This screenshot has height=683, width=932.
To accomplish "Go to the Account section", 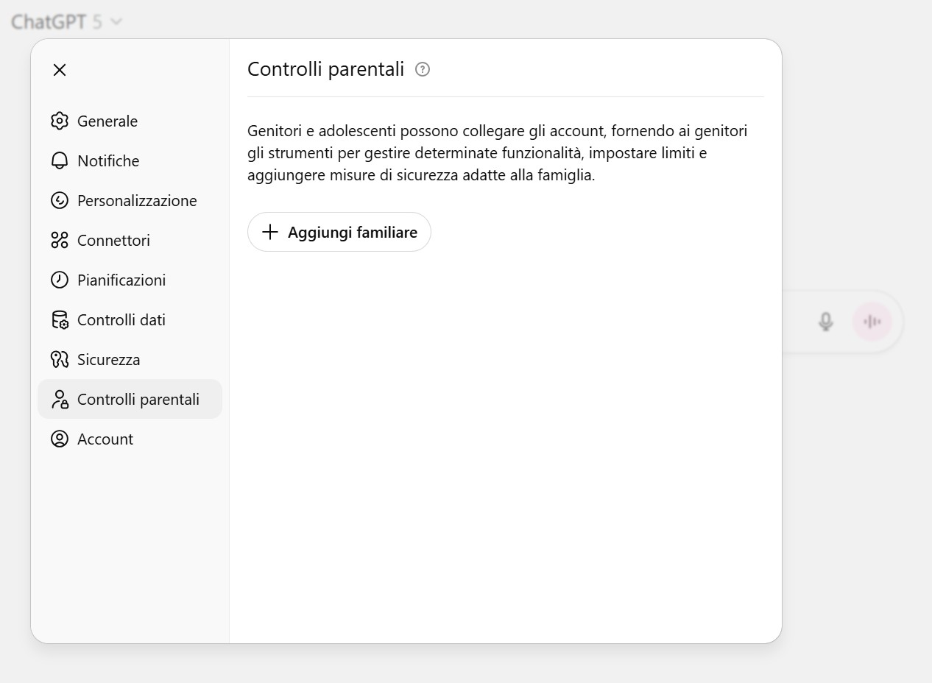I will tap(105, 439).
